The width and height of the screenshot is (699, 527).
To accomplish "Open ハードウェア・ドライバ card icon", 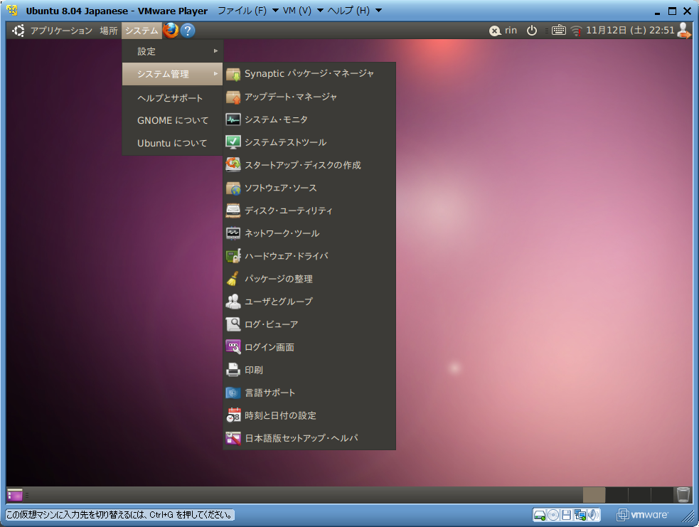I will 233,256.
